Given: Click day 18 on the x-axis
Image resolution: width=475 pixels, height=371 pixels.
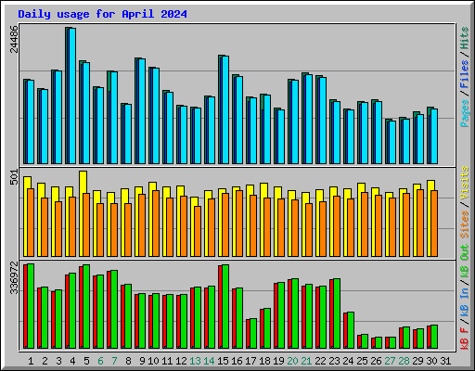Looking at the screenshot, I should pyautogui.click(x=264, y=361).
